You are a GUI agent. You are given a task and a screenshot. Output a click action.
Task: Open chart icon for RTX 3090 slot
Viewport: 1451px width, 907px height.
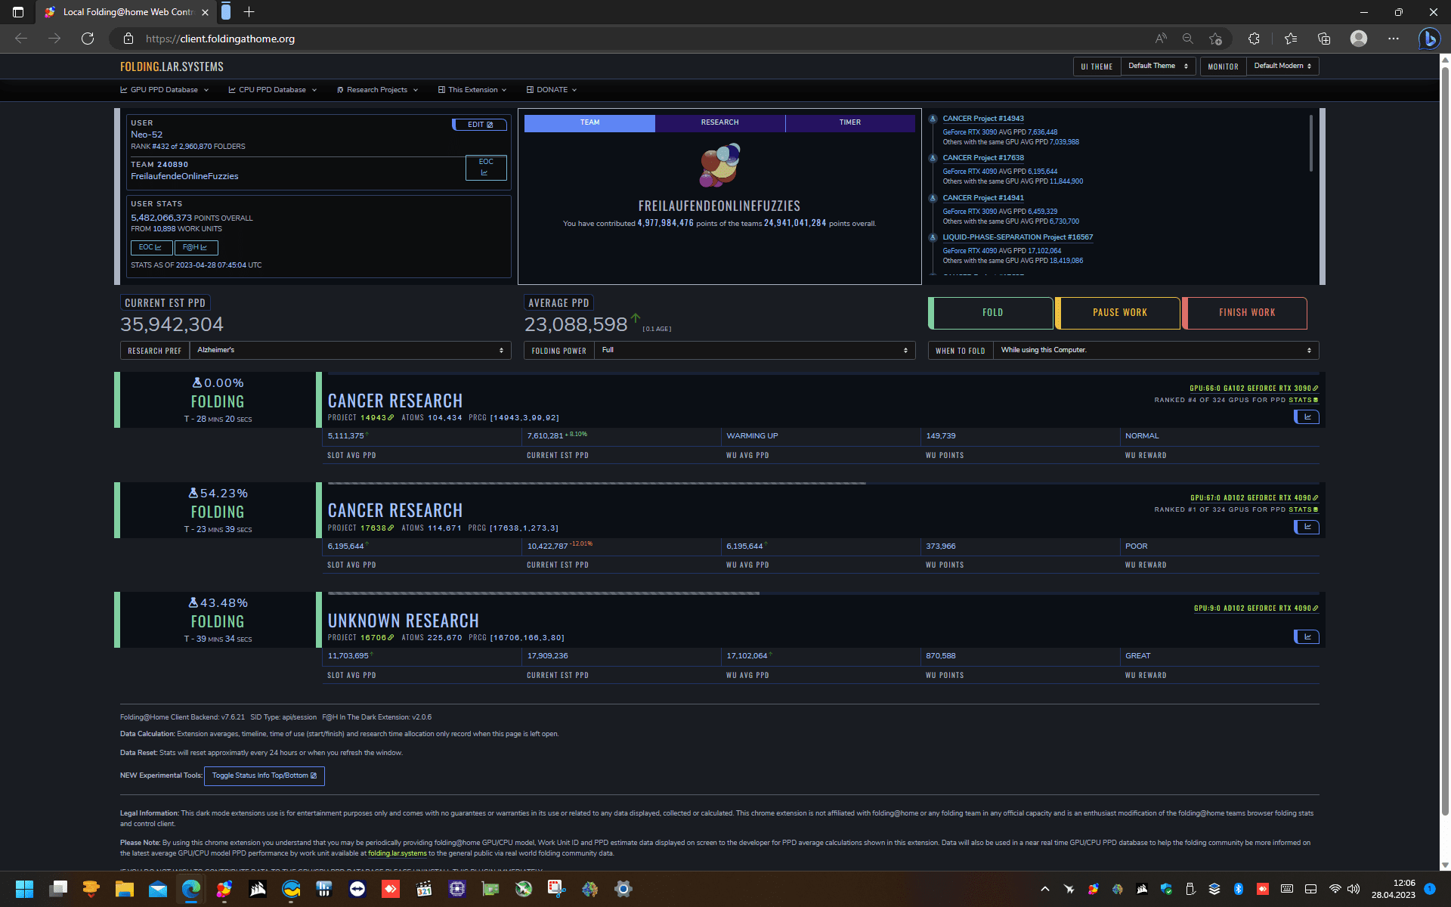(x=1307, y=417)
